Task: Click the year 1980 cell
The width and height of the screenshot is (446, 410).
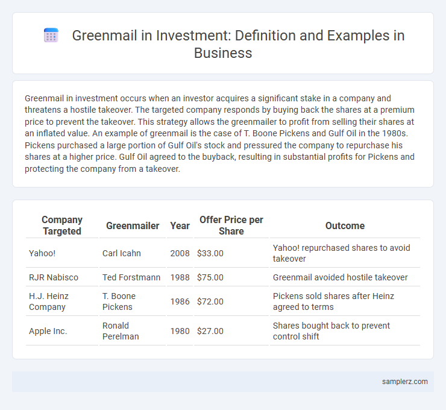Action: [180, 331]
